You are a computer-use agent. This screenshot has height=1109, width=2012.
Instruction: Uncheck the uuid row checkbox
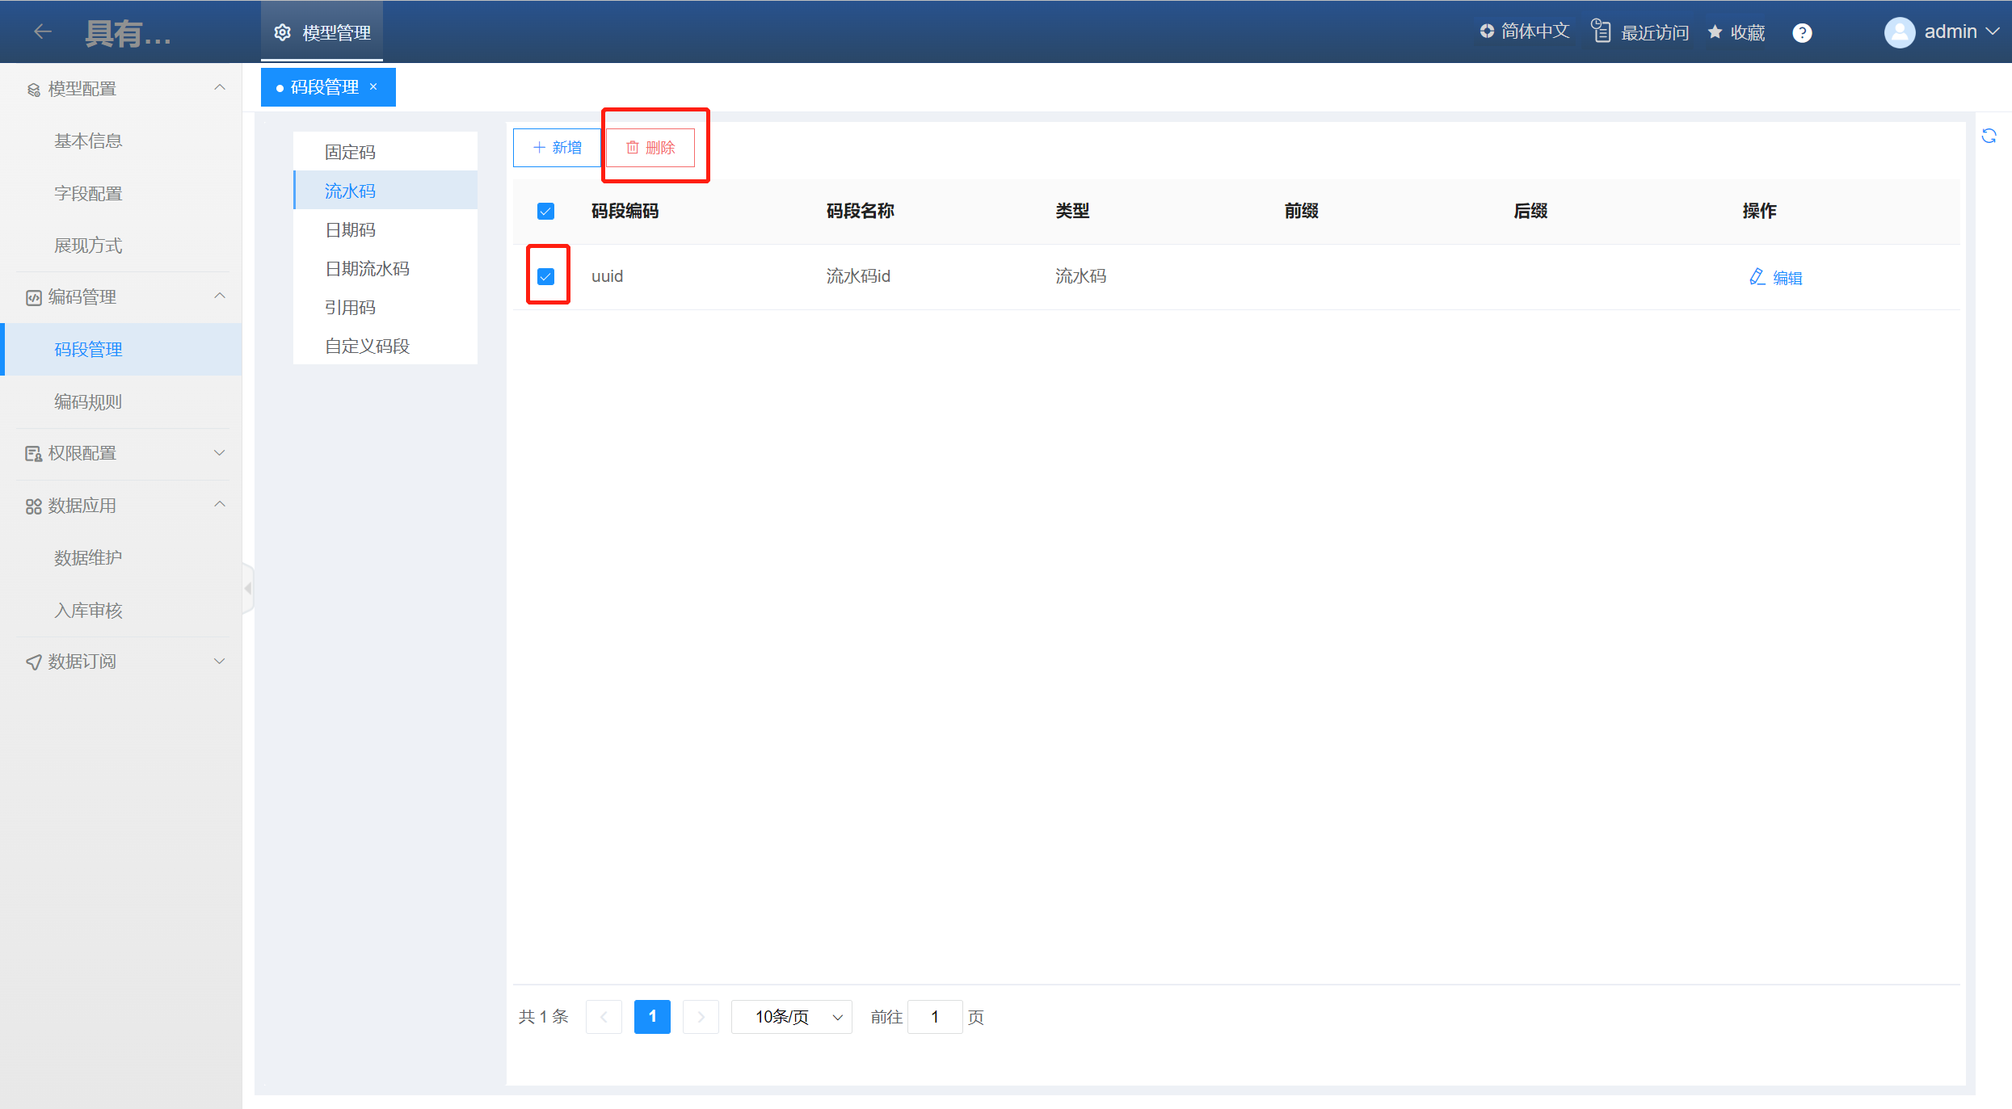[545, 276]
